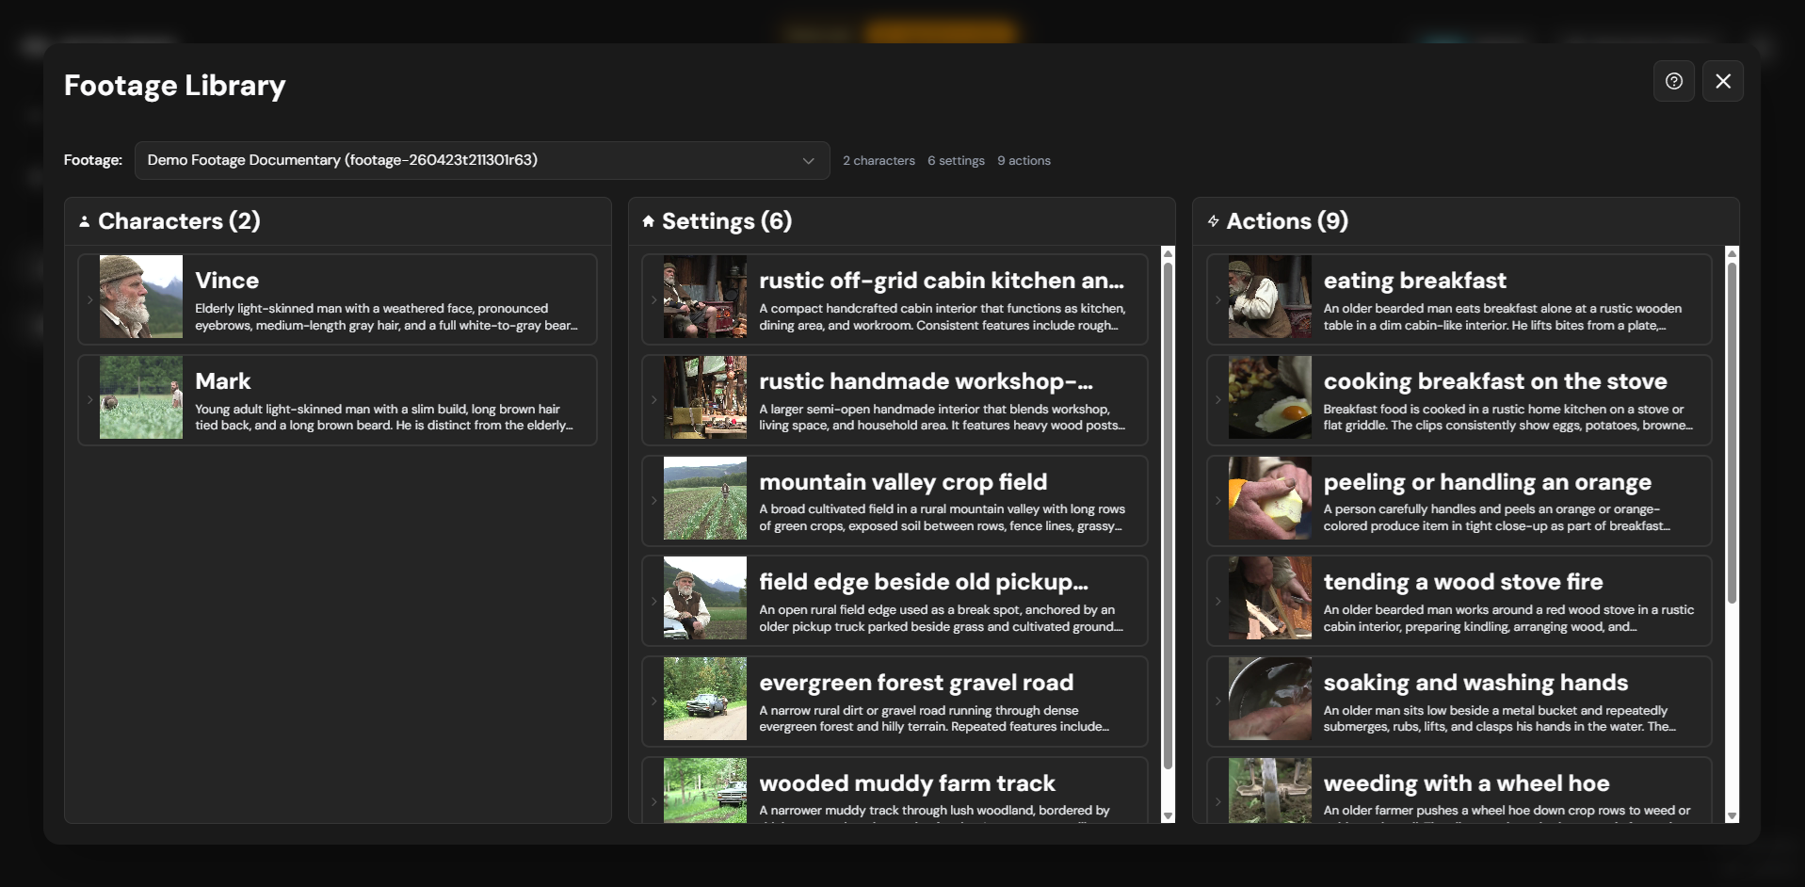Click the '2 characters' summary count
The image size is (1805, 887).
coord(878,161)
